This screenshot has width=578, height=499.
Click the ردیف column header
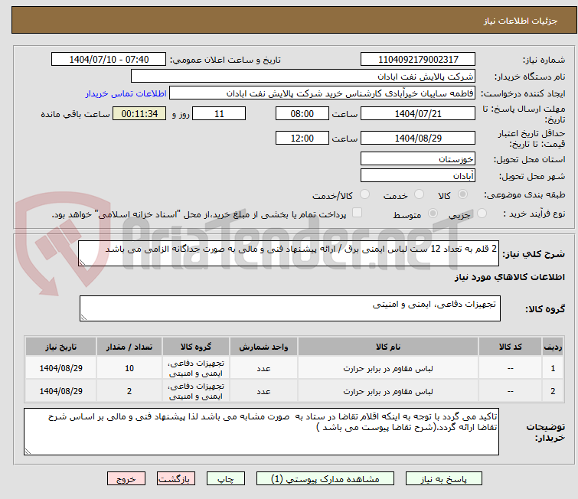click(x=553, y=347)
